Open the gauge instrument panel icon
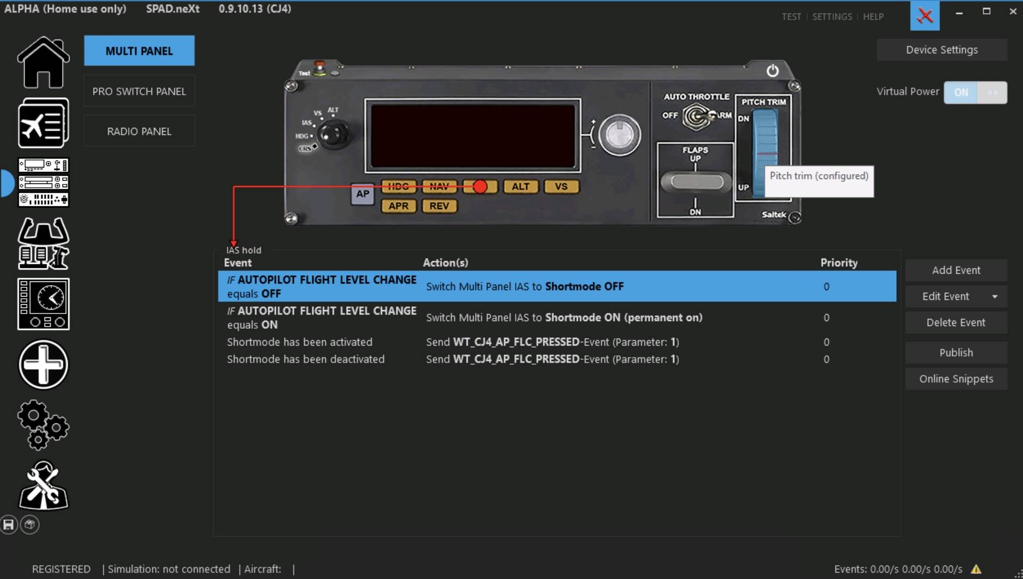The height and width of the screenshot is (579, 1023). click(43, 304)
